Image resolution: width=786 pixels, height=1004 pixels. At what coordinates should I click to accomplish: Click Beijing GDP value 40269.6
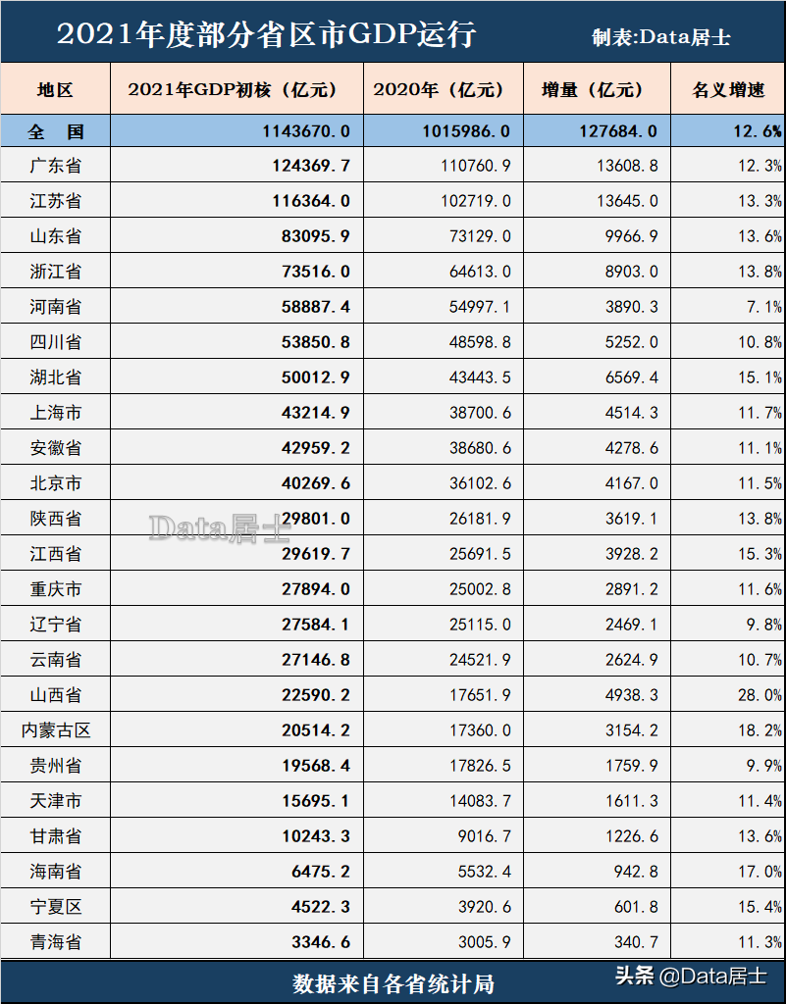(x=316, y=482)
